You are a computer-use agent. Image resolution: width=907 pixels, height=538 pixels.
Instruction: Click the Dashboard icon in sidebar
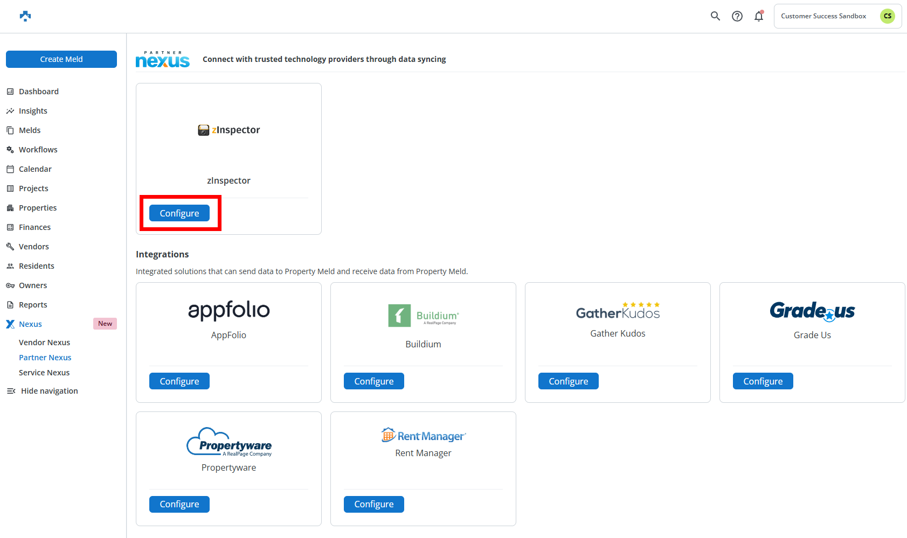[10, 92]
